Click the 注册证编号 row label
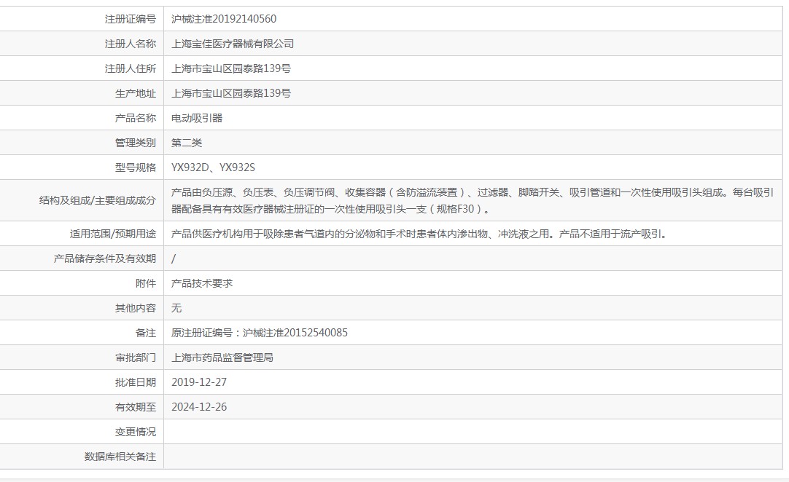This screenshot has height=482, width=789. pyautogui.click(x=130, y=19)
